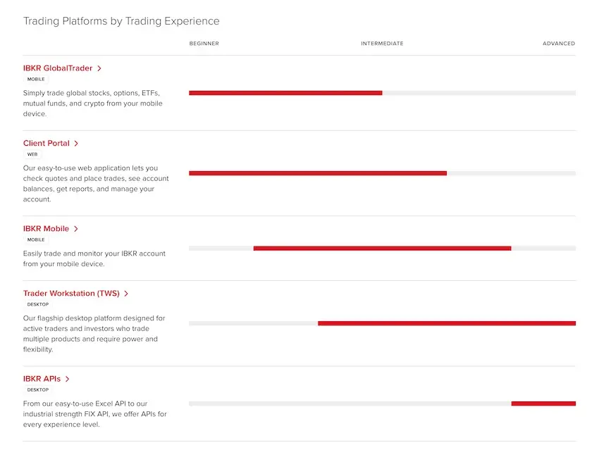Click chevron arrow next to IBKR GlobalTrader
599x457 pixels.
99,68
